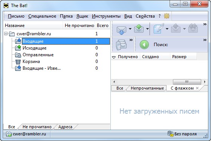The width and height of the screenshot is (211, 141).
Task: Expand the search toolbar overflow chevron
Action: [x=205, y=40]
